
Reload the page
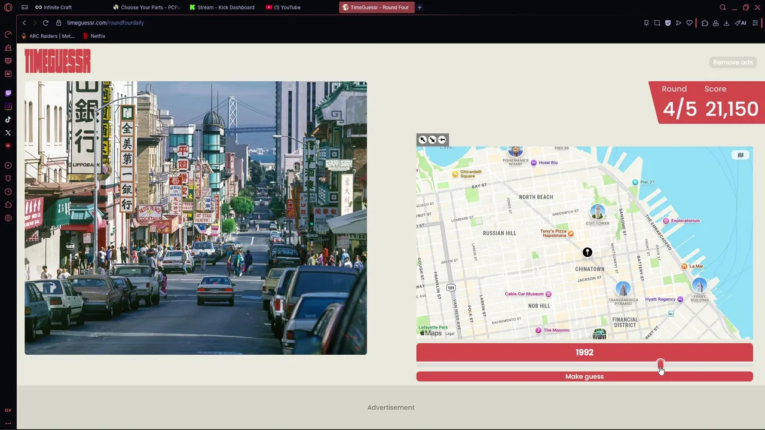(45, 23)
